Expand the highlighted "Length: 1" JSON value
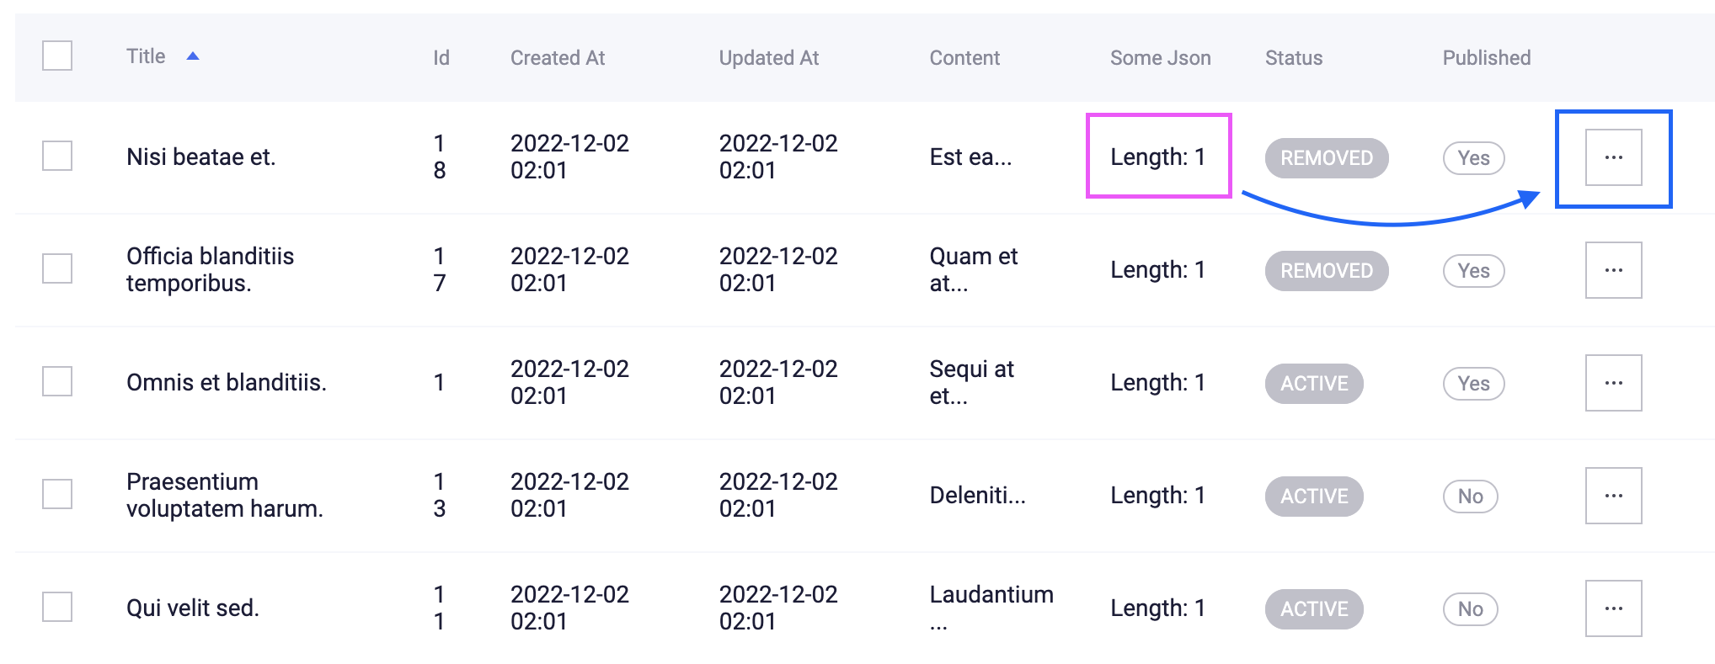1715x664 pixels. point(1158,157)
